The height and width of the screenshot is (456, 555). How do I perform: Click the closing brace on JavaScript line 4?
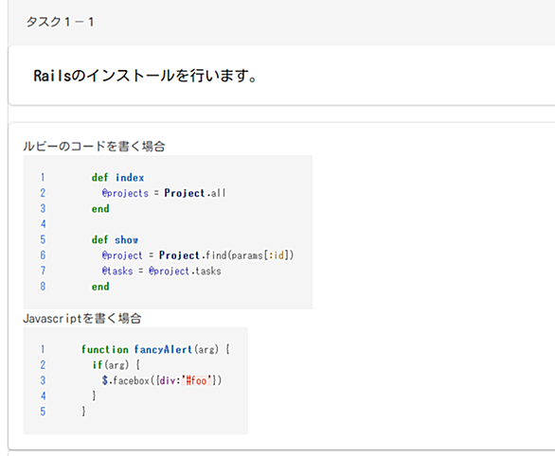coord(94,395)
